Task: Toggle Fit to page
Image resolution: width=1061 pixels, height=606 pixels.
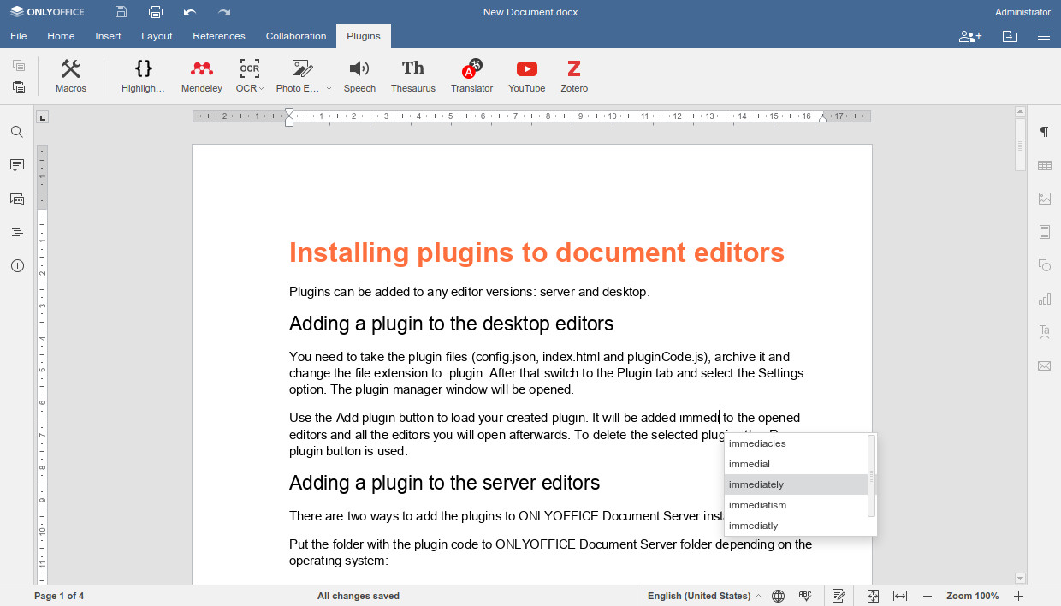Action: point(873,596)
